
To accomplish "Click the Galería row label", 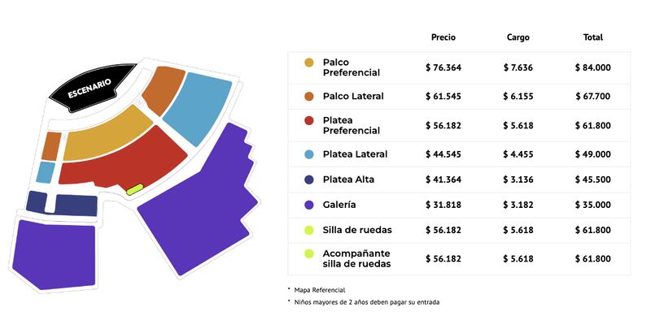I will (x=339, y=205).
